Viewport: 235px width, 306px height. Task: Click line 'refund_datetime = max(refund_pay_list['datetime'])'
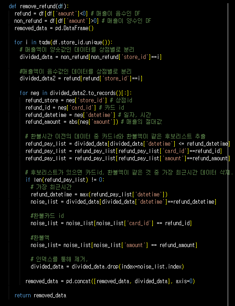pyautogui.click(x=99, y=195)
